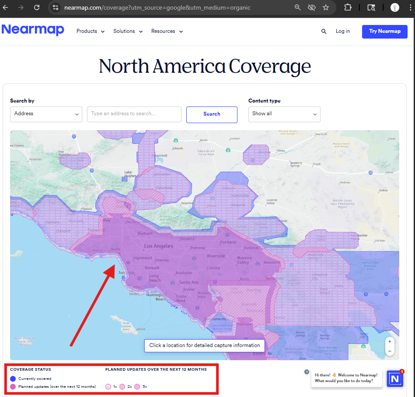Click the 'North America Coverage' heading
This screenshot has width=415, height=397.
(205, 66)
